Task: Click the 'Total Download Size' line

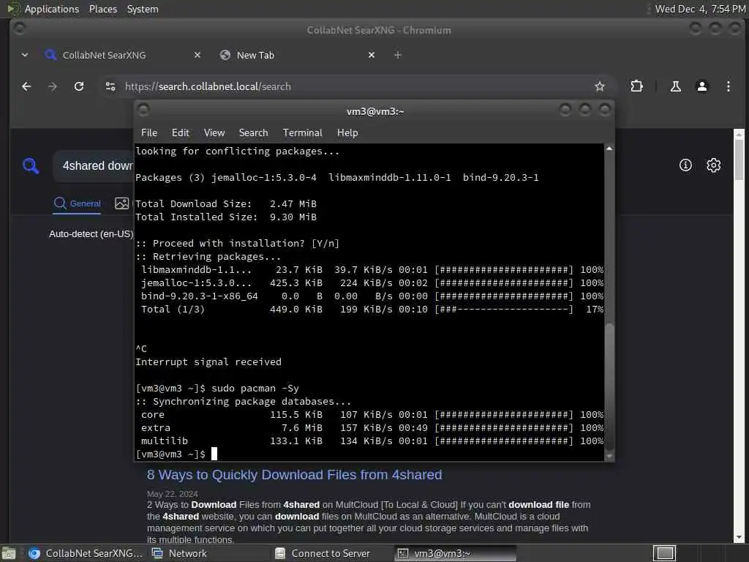Action: (226, 203)
